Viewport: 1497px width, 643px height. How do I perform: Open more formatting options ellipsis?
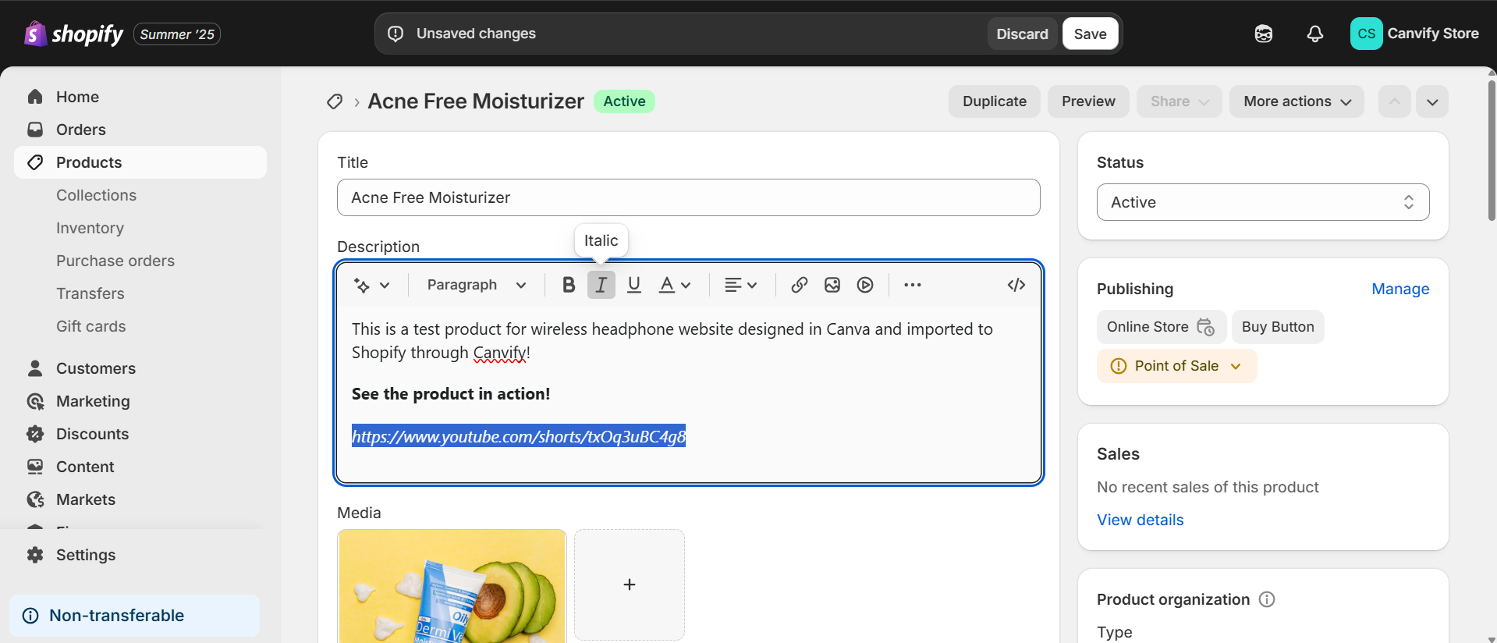click(912, 285)
